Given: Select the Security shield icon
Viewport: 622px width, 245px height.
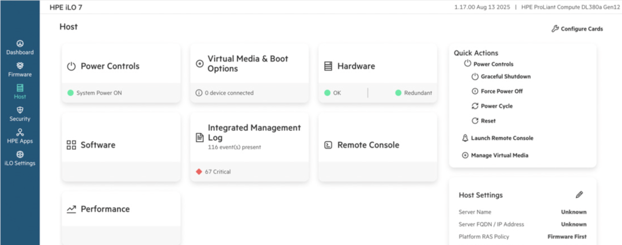Looking at the screenshot, I should [20, 110].
